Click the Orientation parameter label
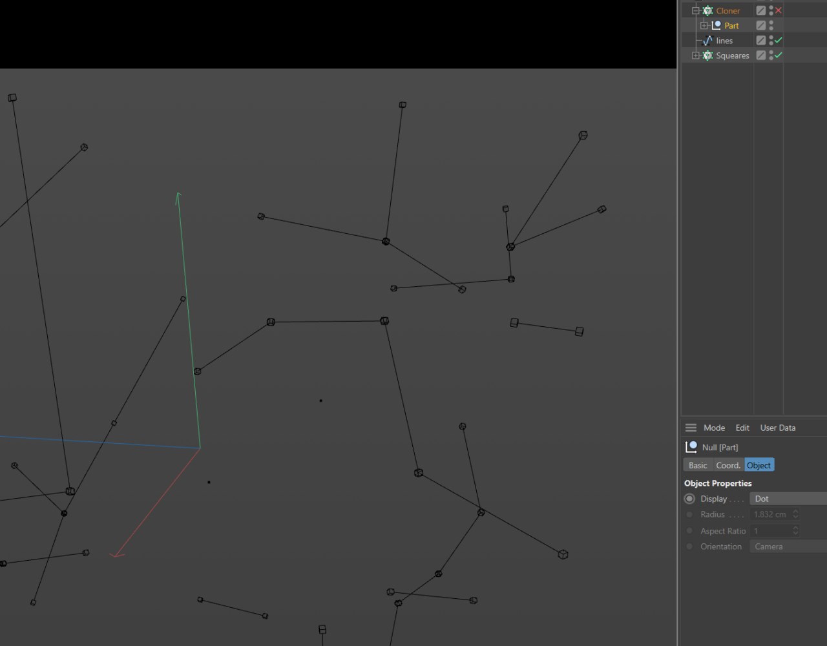 point(721,547)
